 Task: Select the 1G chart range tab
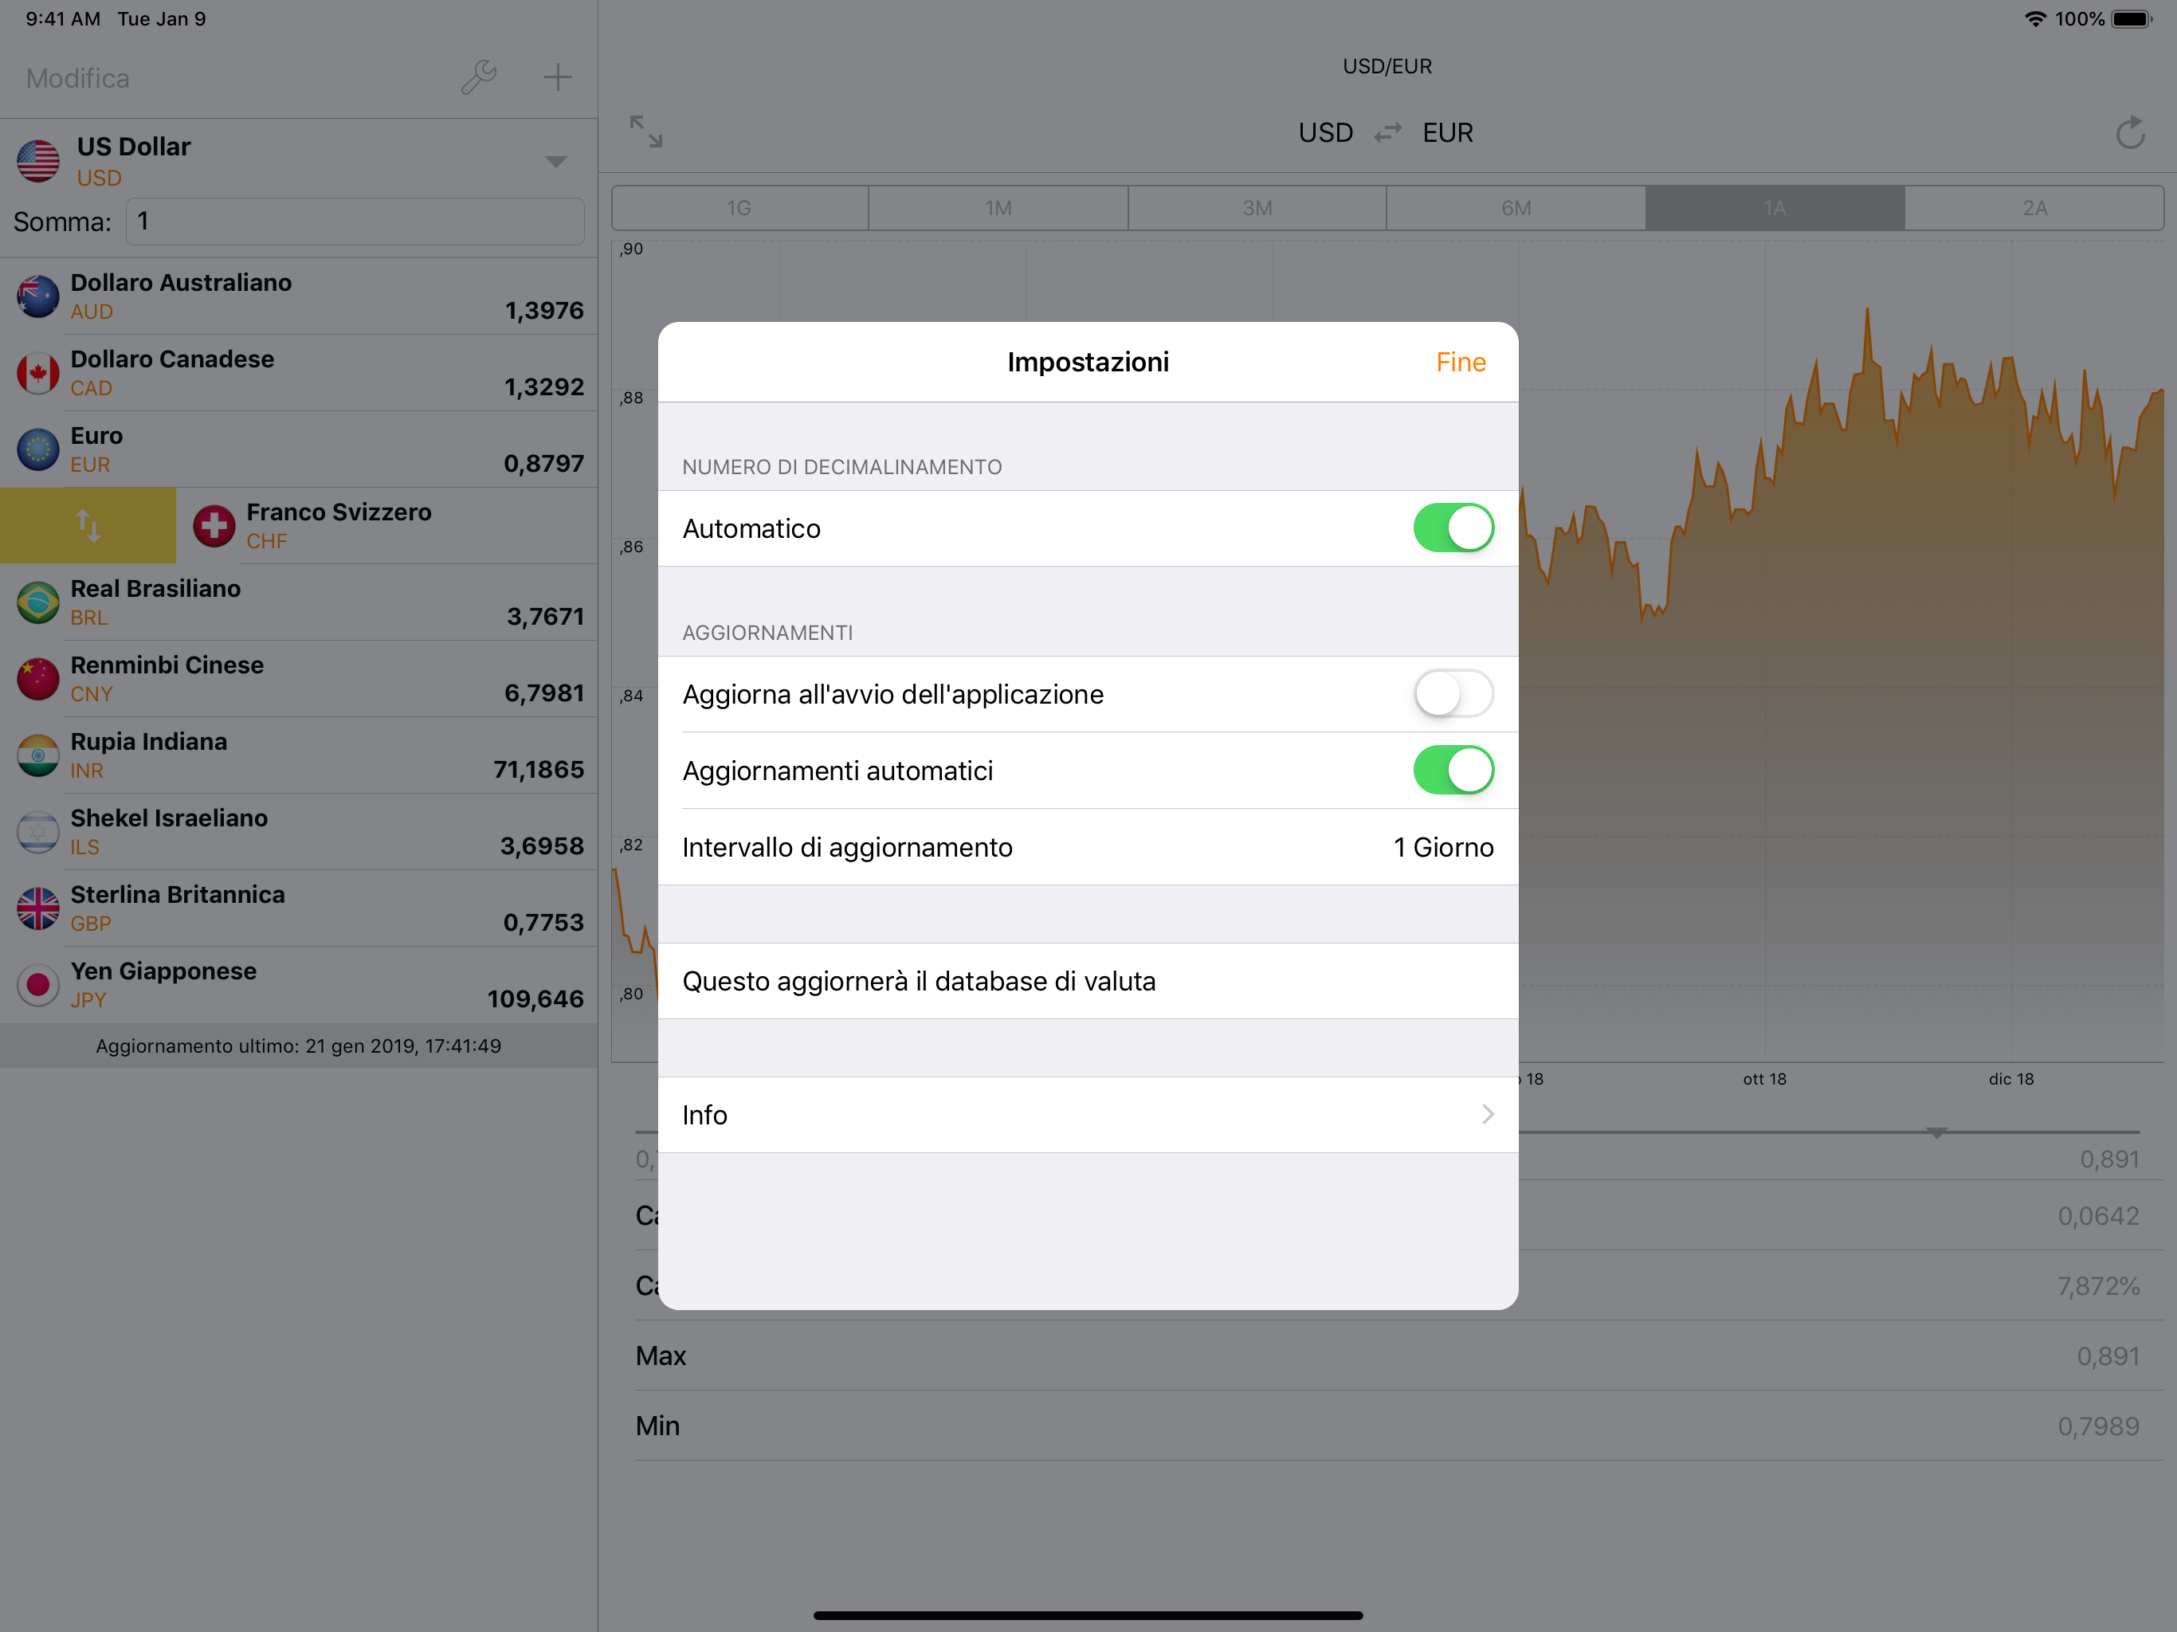pyautogui.click(x=739, y=209)
